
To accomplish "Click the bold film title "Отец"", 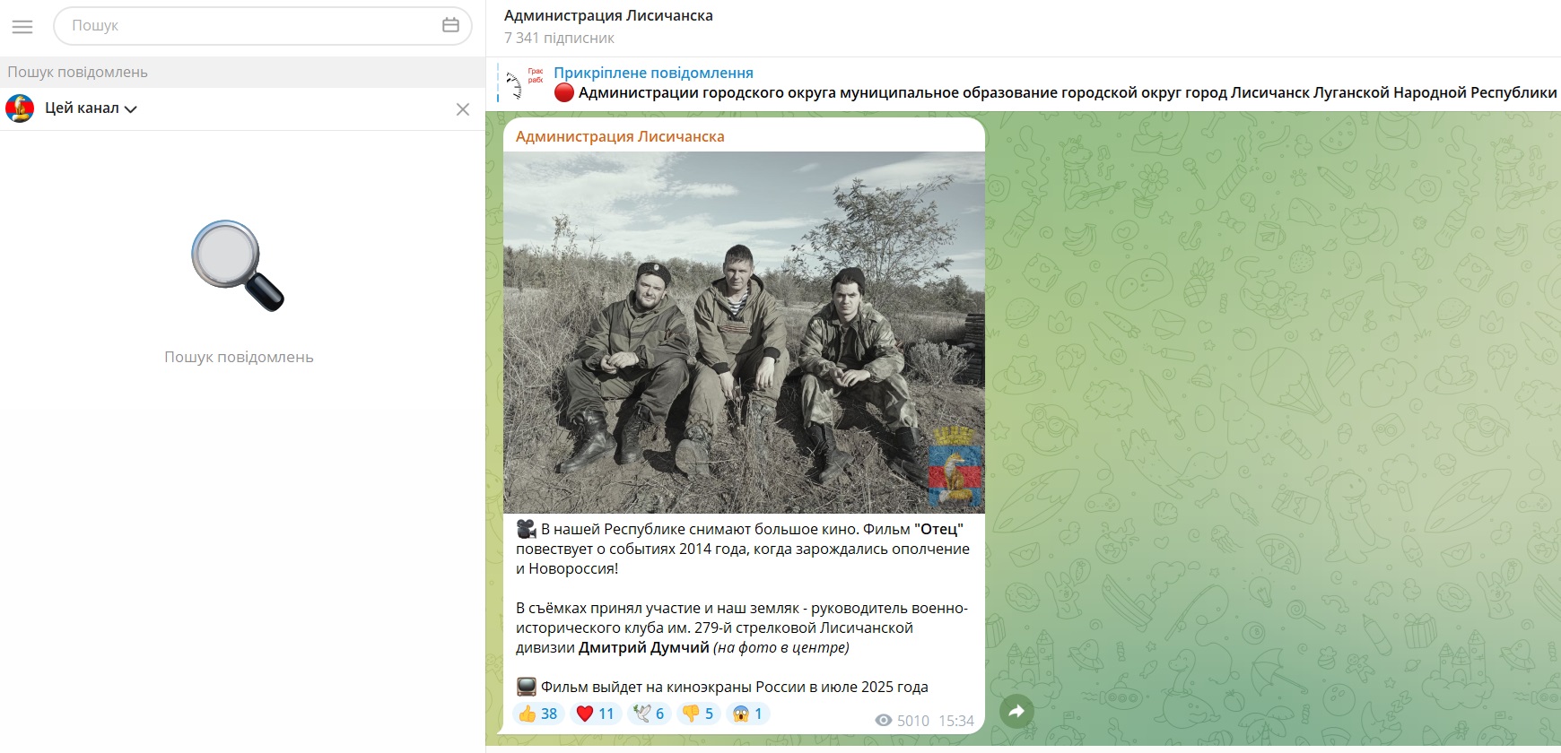I will (x=938, y=529).
